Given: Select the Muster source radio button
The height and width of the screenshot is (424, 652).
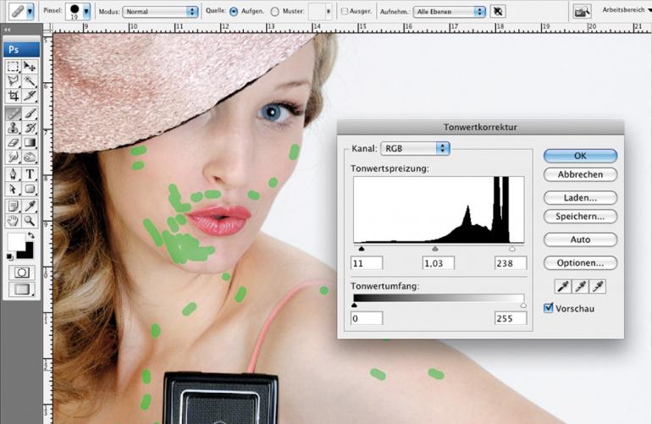Looking at the screenshot, I should pyautogui.click(x=275, y=12).
